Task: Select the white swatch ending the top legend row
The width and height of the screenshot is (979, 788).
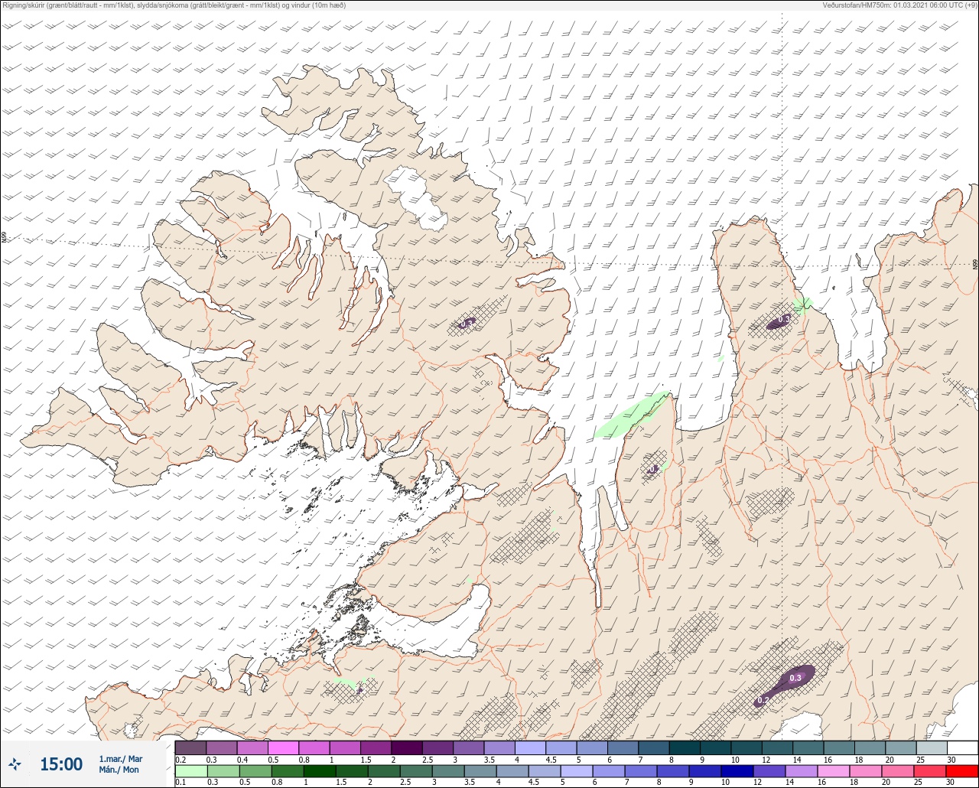Action: click(x=962, y=747)
